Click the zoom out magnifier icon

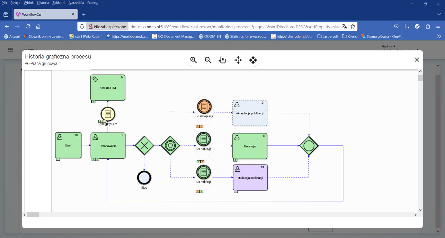click(208, 60)
